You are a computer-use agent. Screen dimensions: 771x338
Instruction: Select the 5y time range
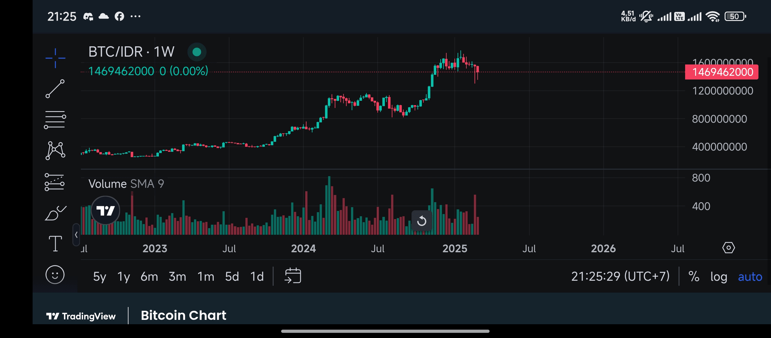(x=99, y=277)
